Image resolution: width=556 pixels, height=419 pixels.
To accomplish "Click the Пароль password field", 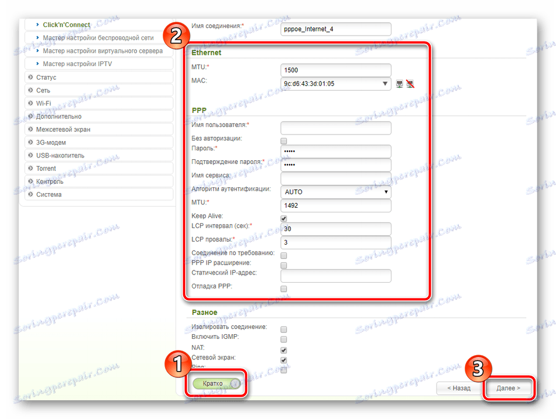I will pos(335,152).
